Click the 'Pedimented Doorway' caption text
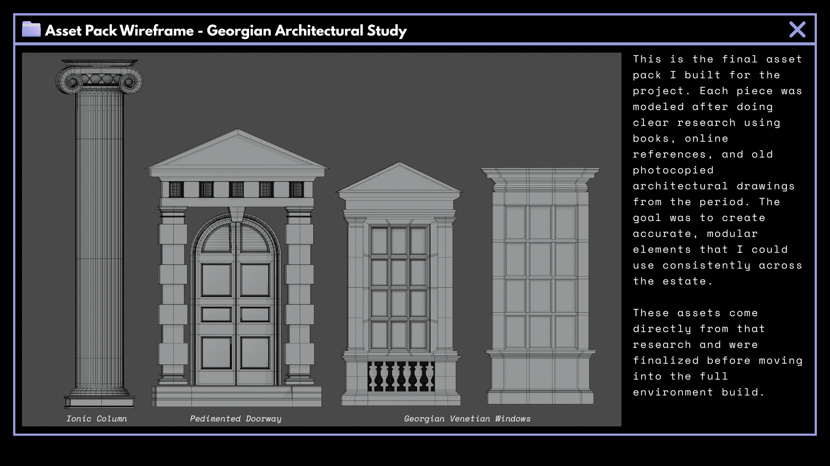The height and width of the screenshot is (466, 830). click(x=235, y=419)
